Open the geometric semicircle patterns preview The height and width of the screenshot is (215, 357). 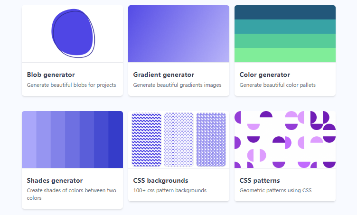(285, 140)
